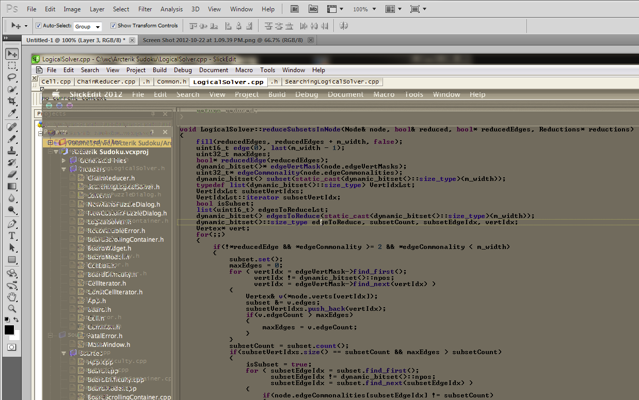Click Align Vertical Centers in options bar
639x400 pixels.
point(204,26)
